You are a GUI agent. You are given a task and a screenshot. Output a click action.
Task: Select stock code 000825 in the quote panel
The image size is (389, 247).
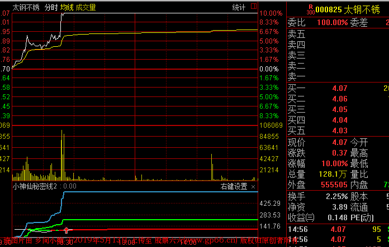(x=328, y=9)
